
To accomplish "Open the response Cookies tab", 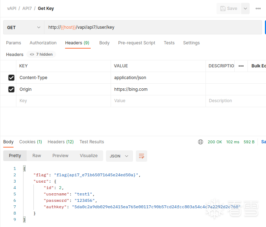I will (30, 142).
